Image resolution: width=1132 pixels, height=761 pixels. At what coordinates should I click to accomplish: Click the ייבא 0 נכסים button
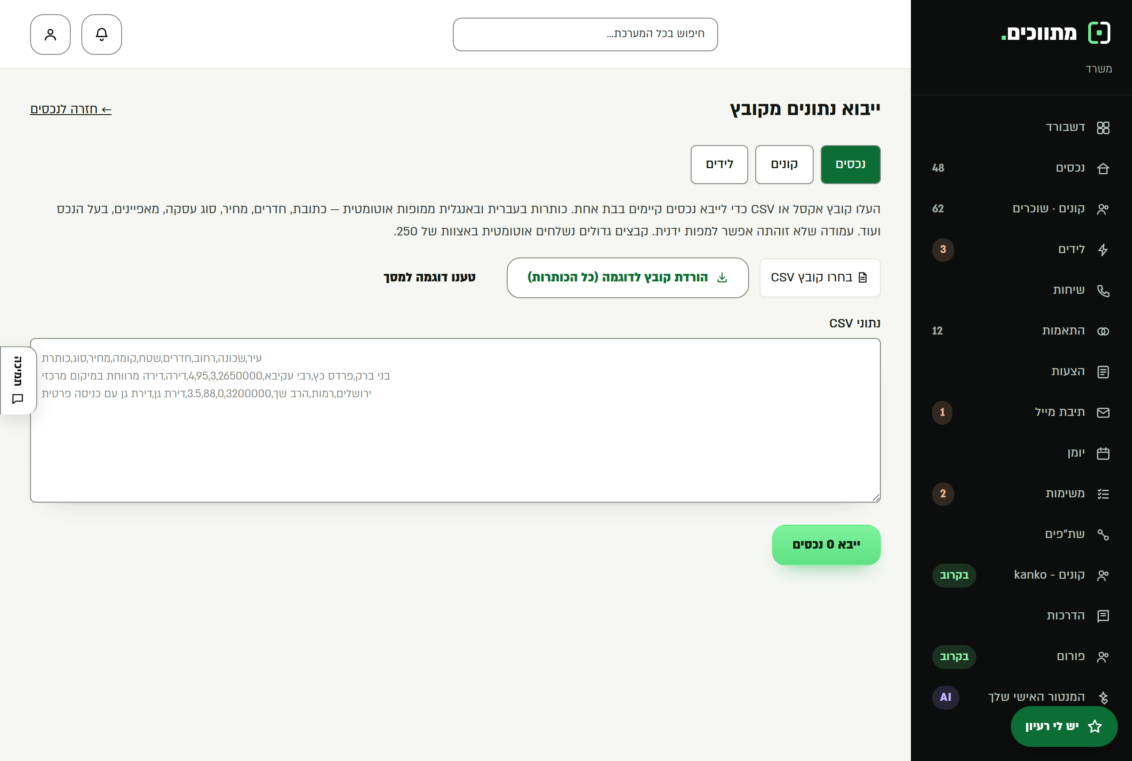point(826,545)
